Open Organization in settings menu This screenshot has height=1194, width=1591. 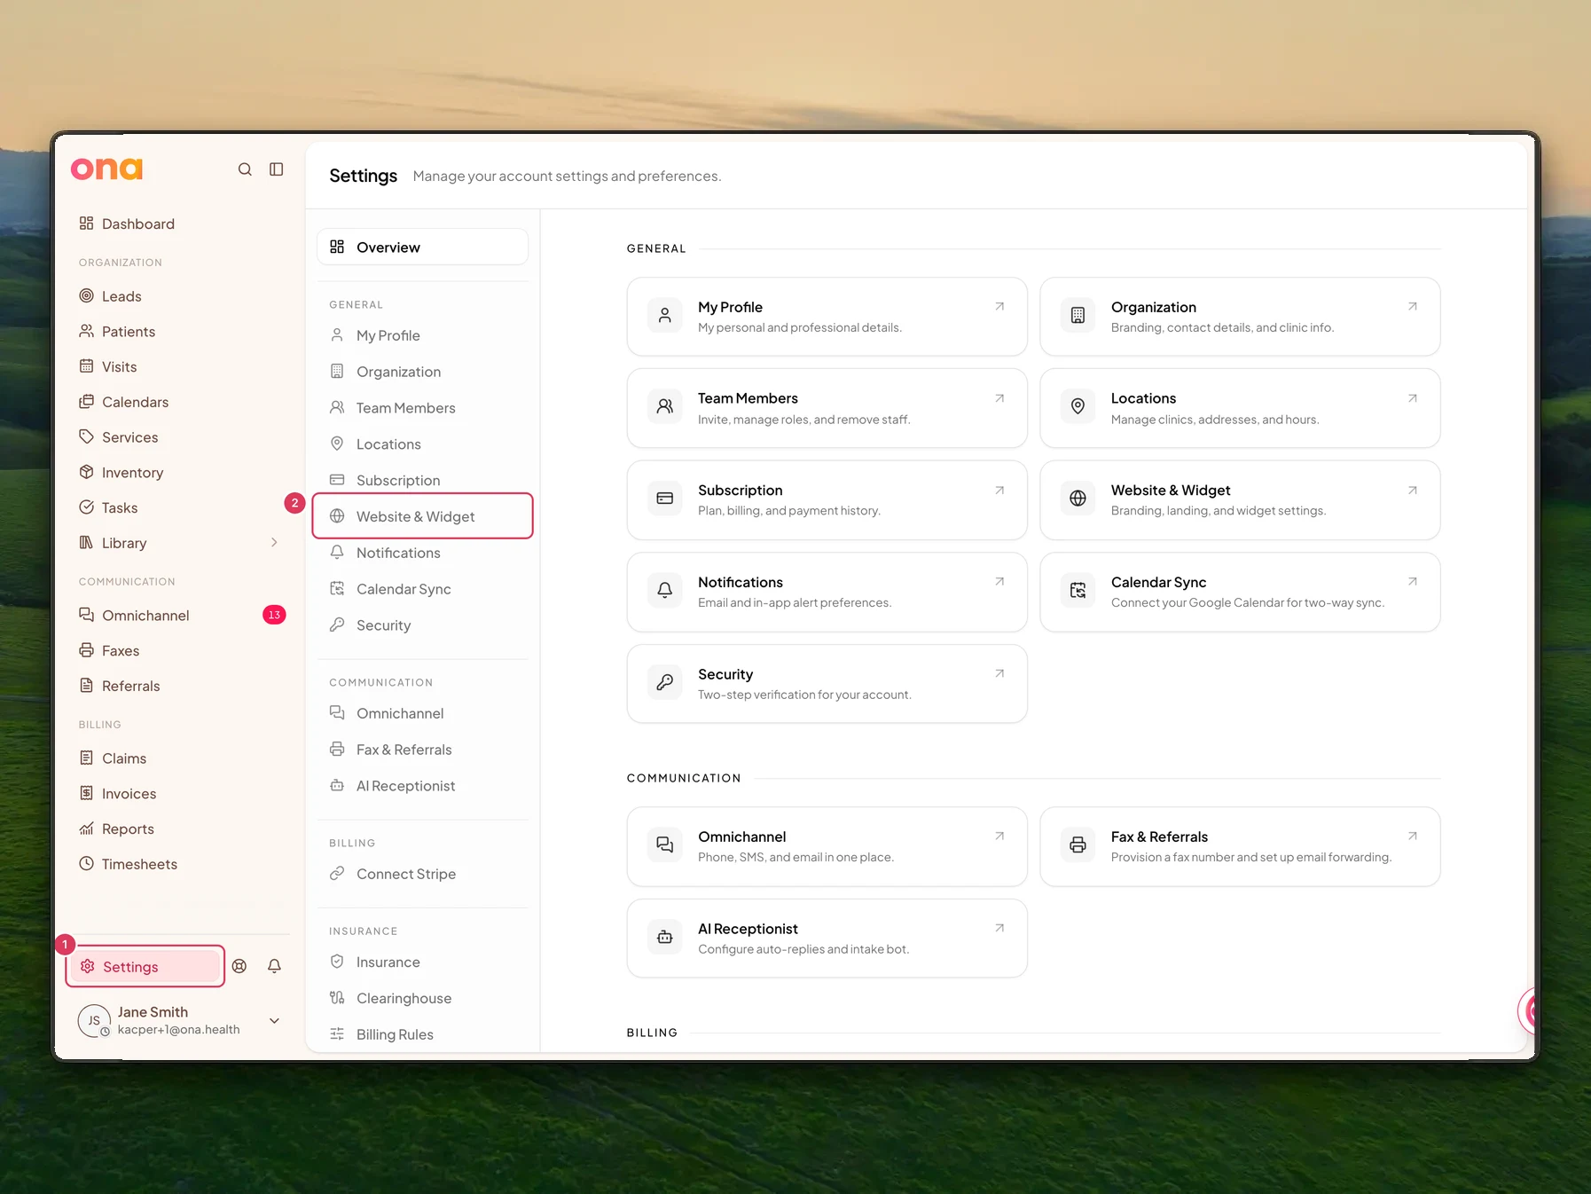(422, 372)
